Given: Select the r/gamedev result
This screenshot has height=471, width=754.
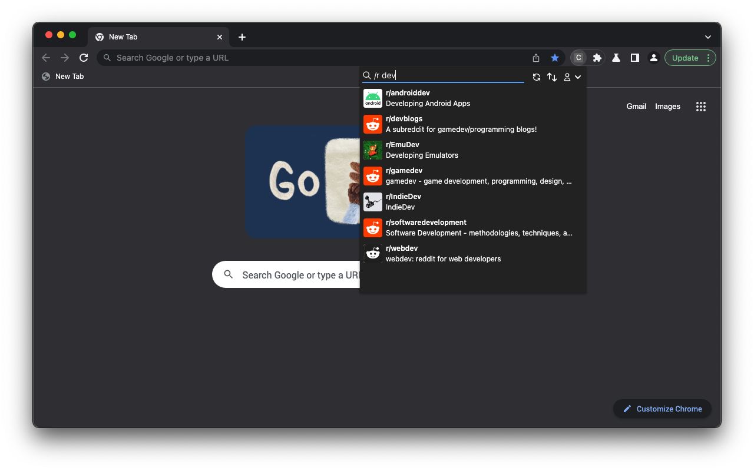Looking at the screenshot, I should [473, 176].
